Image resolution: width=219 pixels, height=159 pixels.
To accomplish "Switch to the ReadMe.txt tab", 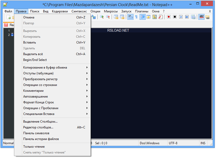I will pyautogui.click(x=11, y=25).
